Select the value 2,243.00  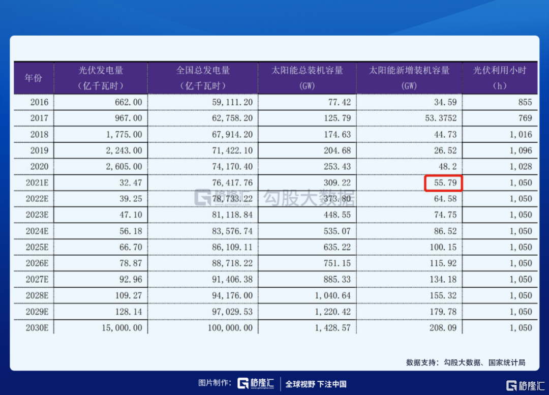pyautogui.click(x=125, y=150)
